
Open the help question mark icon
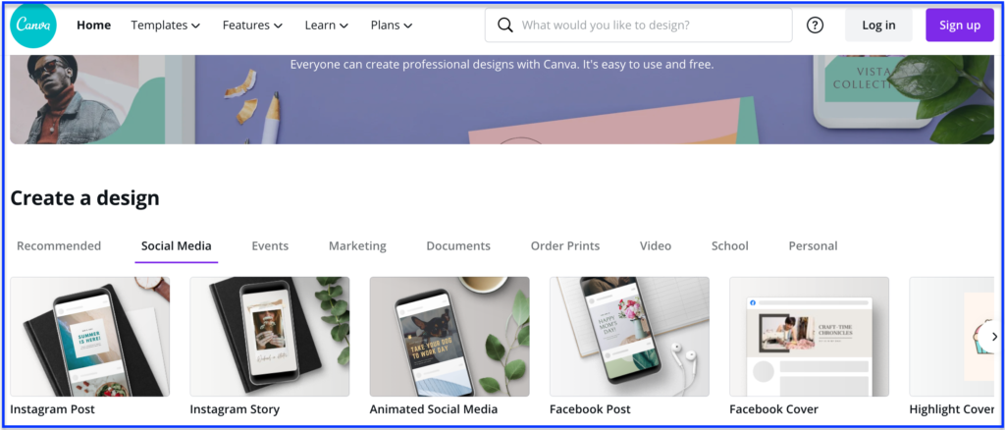tap(815, 26)
